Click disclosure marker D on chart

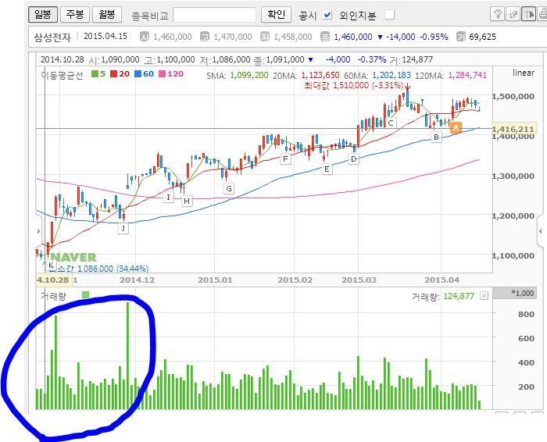coord(354,159)
